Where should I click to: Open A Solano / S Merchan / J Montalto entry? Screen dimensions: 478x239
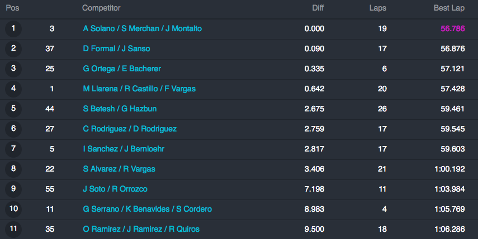143,28
